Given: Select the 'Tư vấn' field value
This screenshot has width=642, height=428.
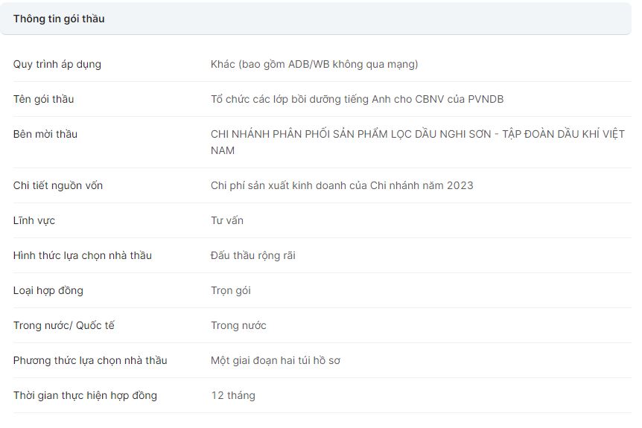Looking at the screenshot, I should coord(227,220).
